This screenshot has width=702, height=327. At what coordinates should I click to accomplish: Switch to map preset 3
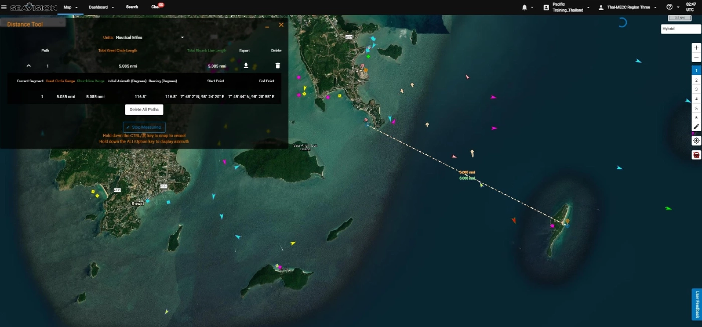pyautogui.click(x=696, y=89)
